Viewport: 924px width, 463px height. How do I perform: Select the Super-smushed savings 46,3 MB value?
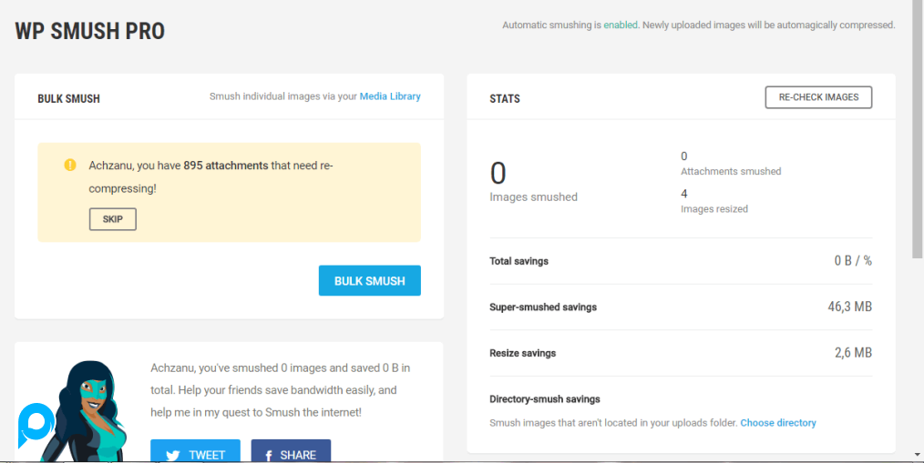tap(849, 307)
